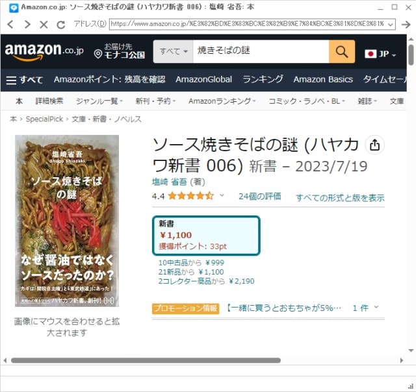416x392 pixels.
Task: Select the 新書 ¥1,100 format option
Action: [x=206, y=236]
